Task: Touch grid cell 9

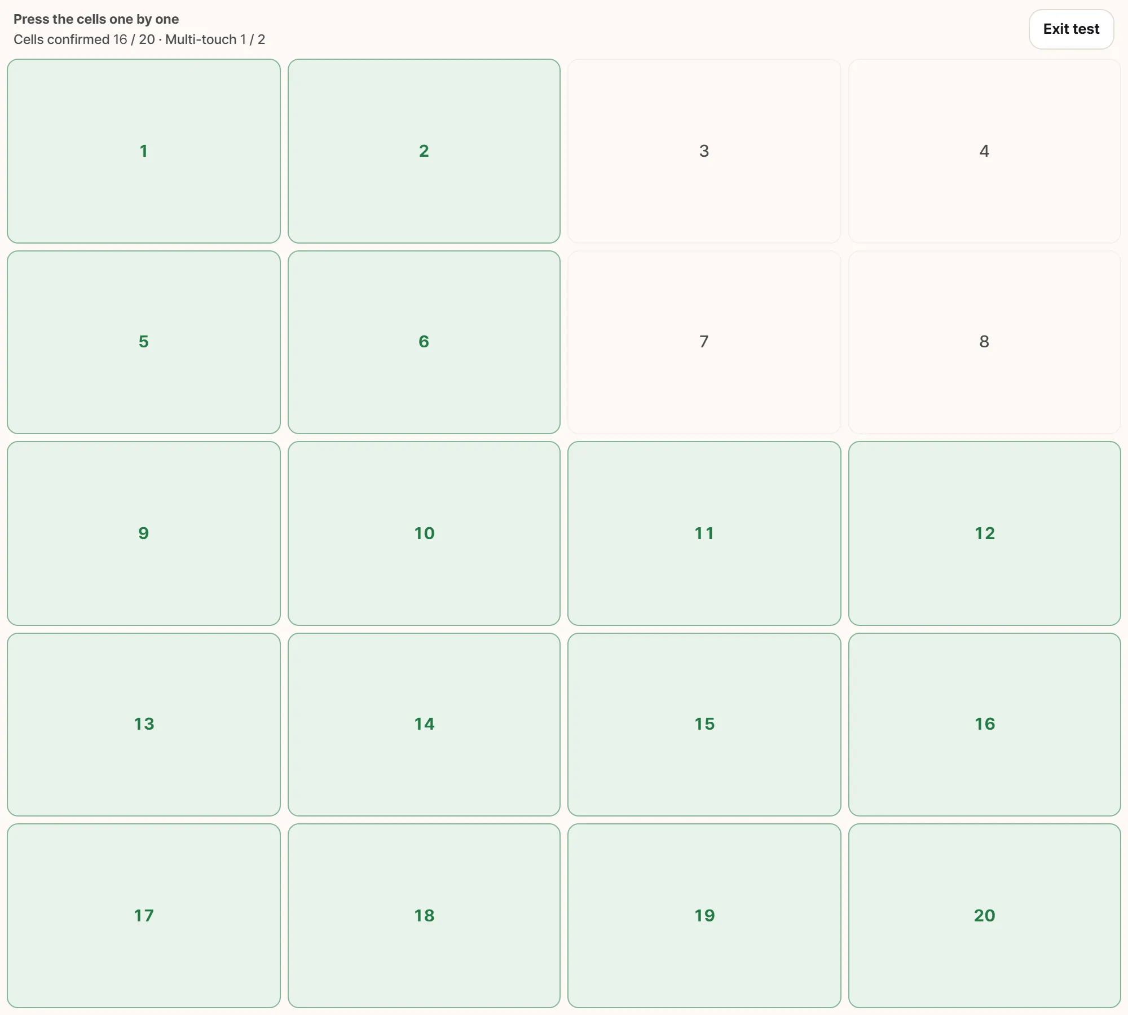Action: 144,533
